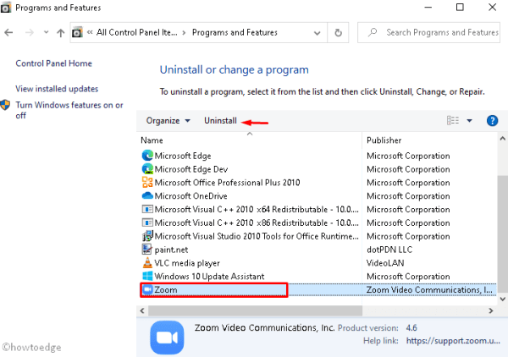Viewport: 508px width, 357px height.
Task: Expand the address bar history dropdown
Action: (x=317, y=33)
